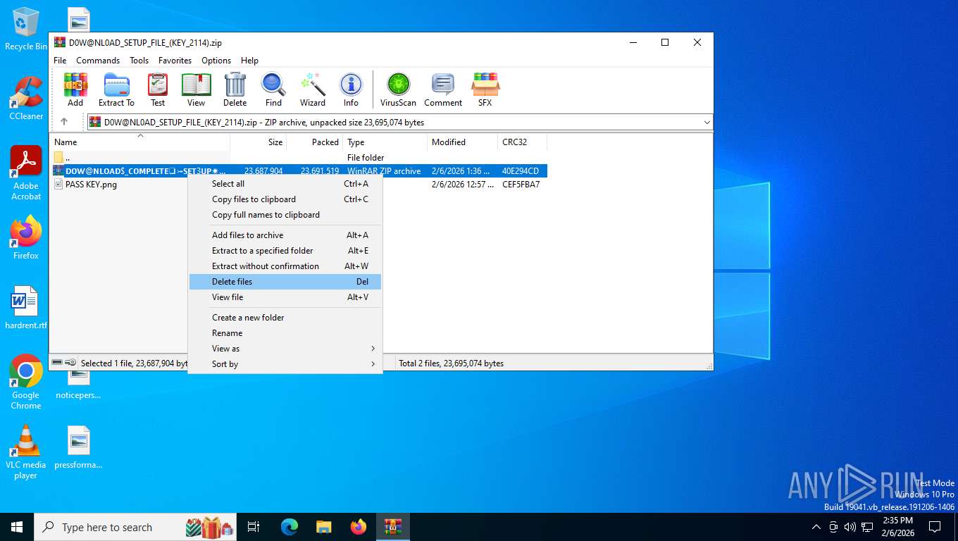The height and width of the screenshot is (541, 958).
Task: Open the Find magnifier tool
Action: coord(273,89)
